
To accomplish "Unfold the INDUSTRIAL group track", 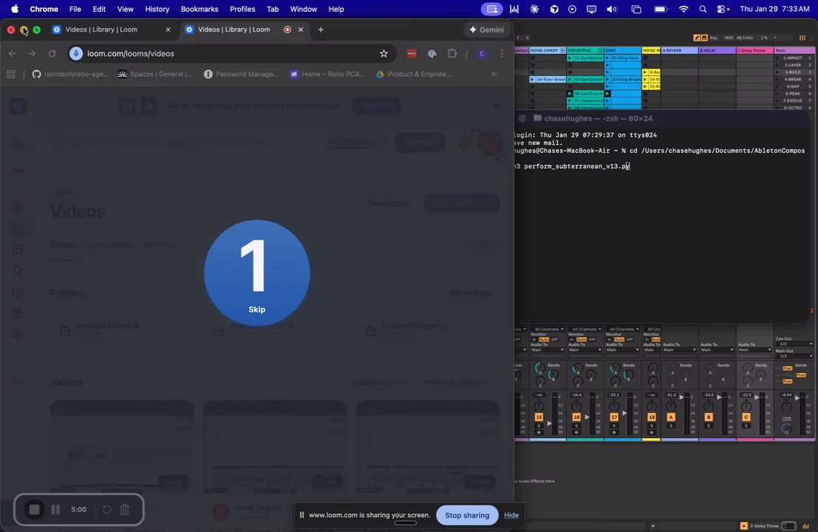I will coord(600,50).
